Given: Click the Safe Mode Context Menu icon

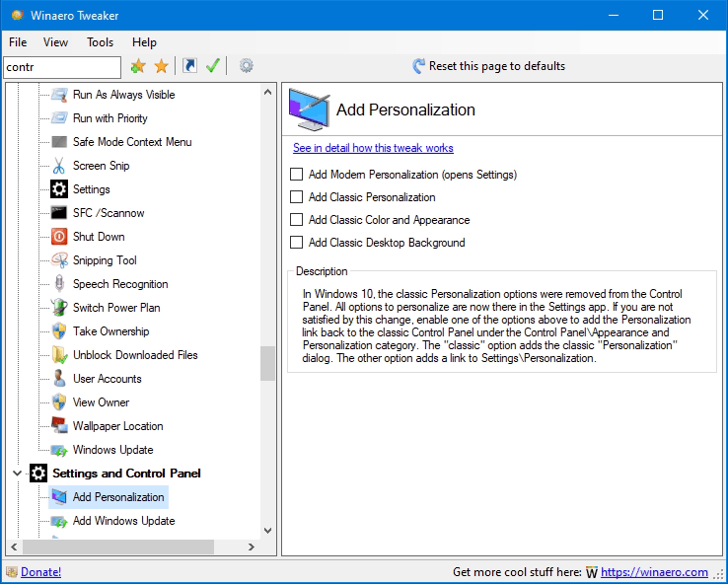Looking at the screenshot, I should [x=59, y=142].
